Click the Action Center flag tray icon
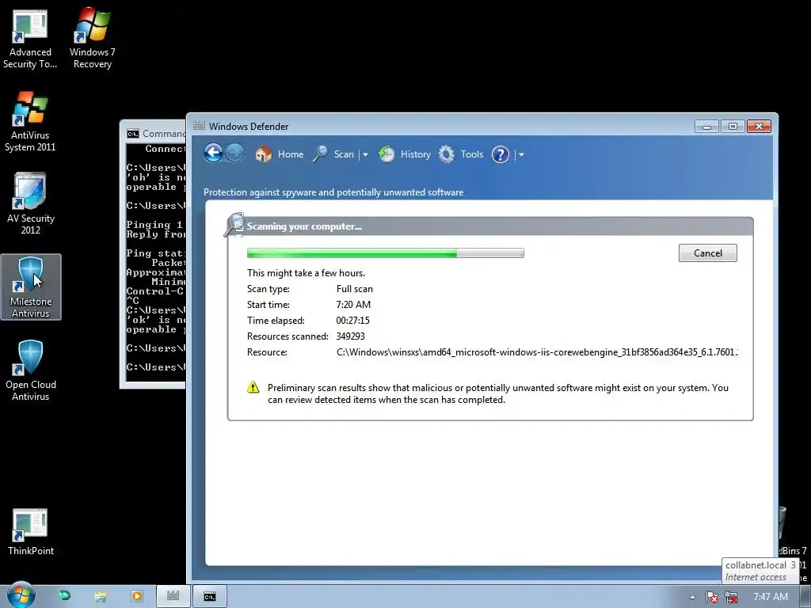 (x=712, y=597)
